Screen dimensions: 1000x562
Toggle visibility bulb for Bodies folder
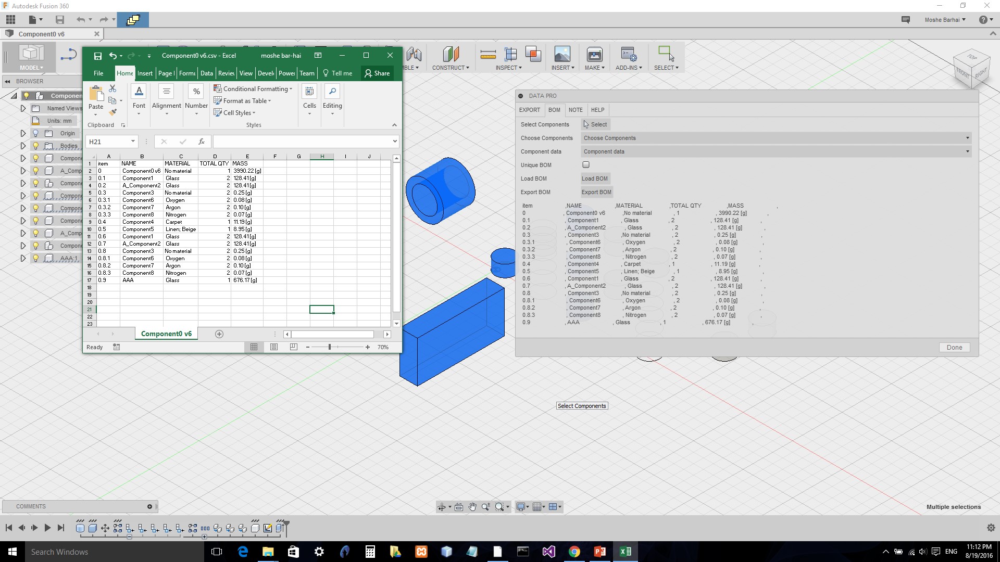(x=36, y=146)
